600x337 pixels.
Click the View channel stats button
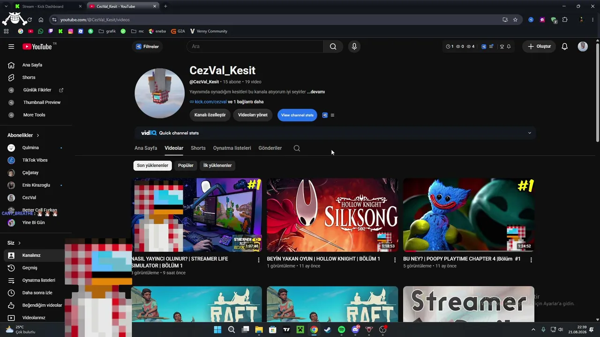(x=297, y=115)
